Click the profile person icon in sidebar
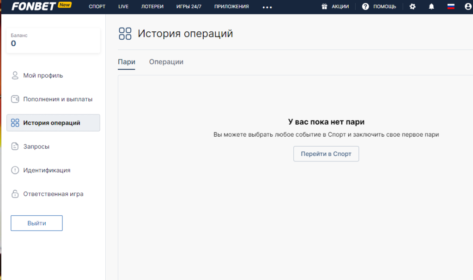473x280 pixels. pyautogui.click(x=15, y=75)
